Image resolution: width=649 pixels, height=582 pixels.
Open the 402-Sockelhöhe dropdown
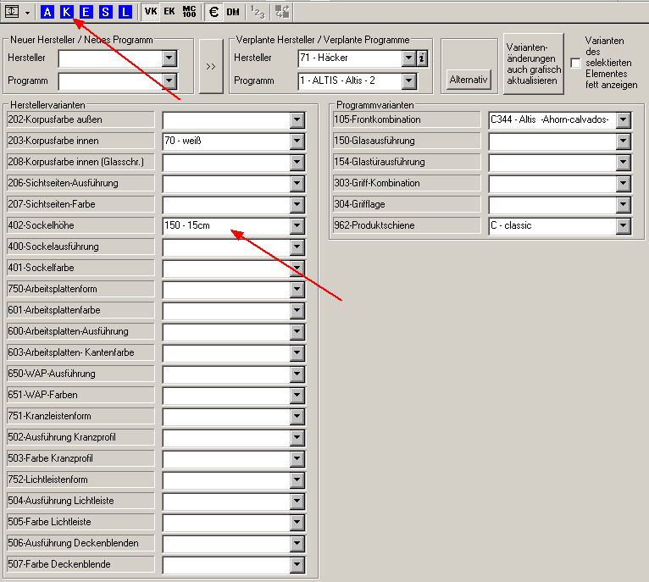coord(297,225)
